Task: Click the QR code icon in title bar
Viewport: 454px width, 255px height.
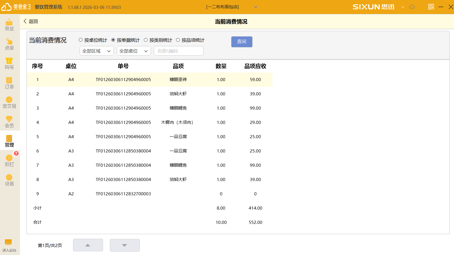Action: 431,7
